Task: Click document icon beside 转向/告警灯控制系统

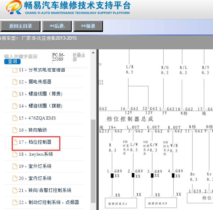Action: (x=15, y=190)
